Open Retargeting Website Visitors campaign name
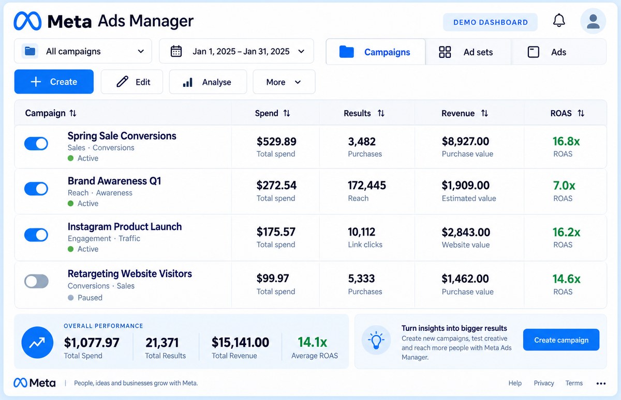The image size is (621, 400). [x=130, y=273]
